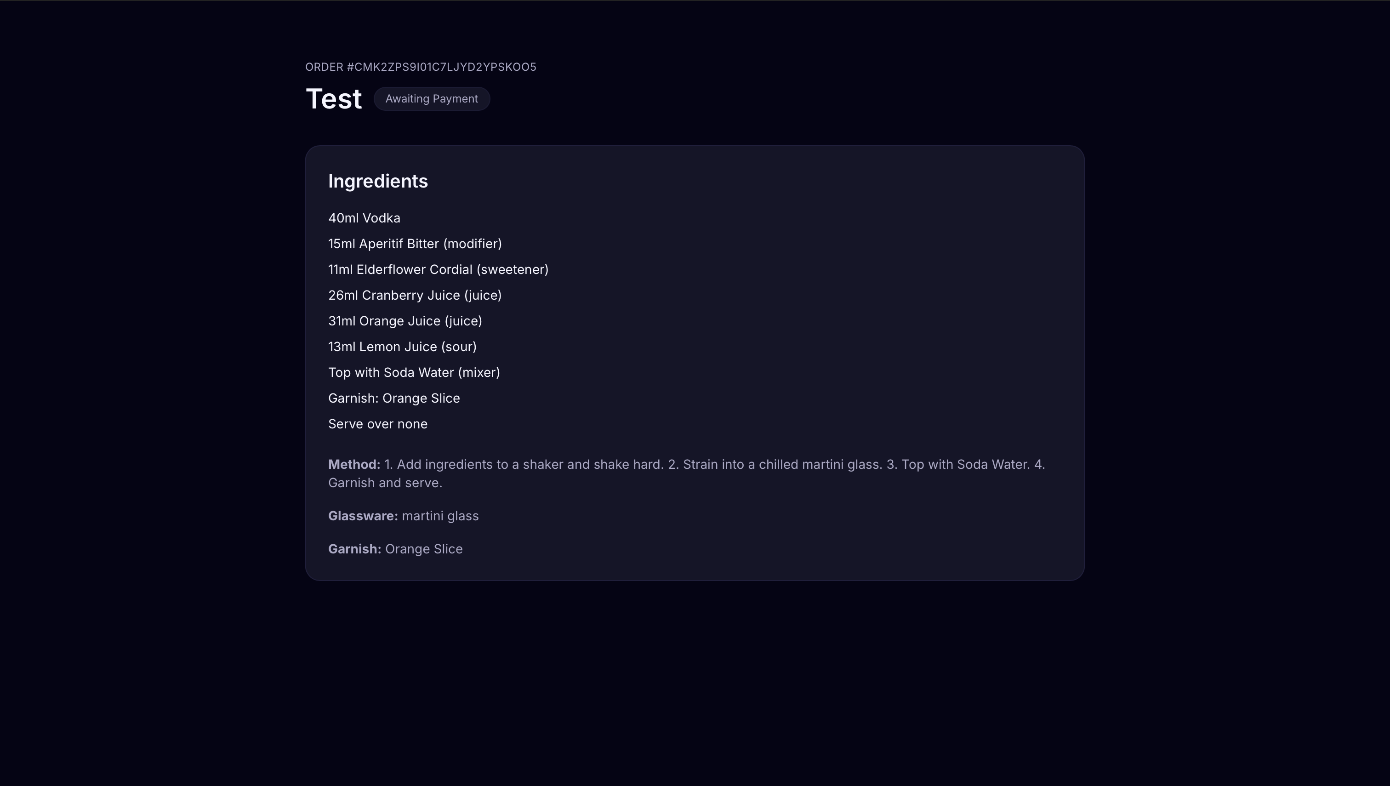Select the Top with Soda Water line

(x=414, y=372)
